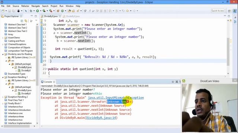Open Project Explorer view menu arrow

coord(36,21)
